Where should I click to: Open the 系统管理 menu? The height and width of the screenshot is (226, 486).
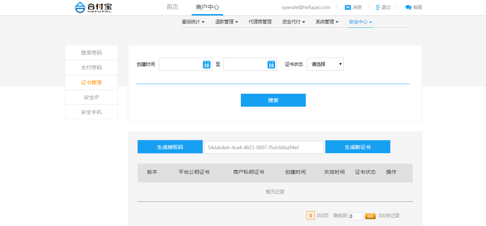(x=327, y=22)
